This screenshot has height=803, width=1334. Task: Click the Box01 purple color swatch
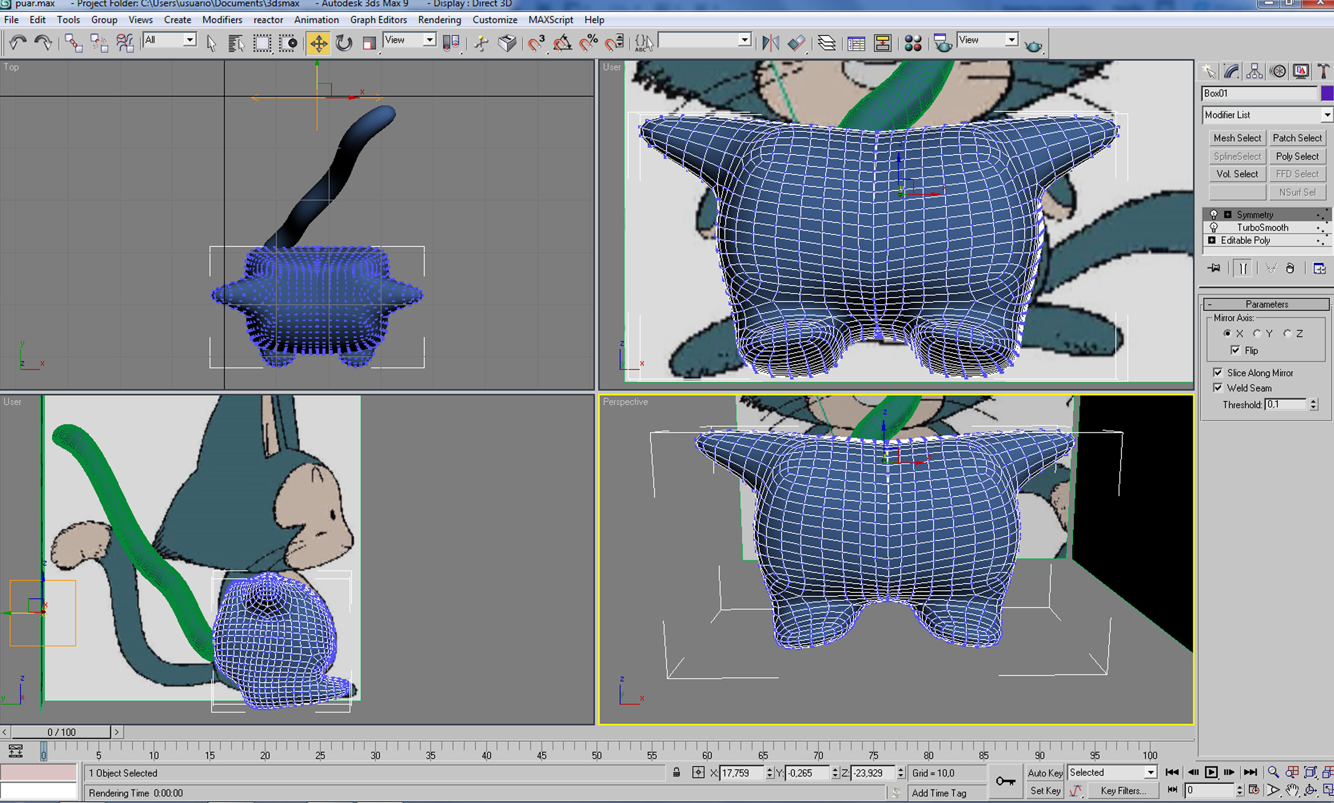click(x=1327, y=94)
